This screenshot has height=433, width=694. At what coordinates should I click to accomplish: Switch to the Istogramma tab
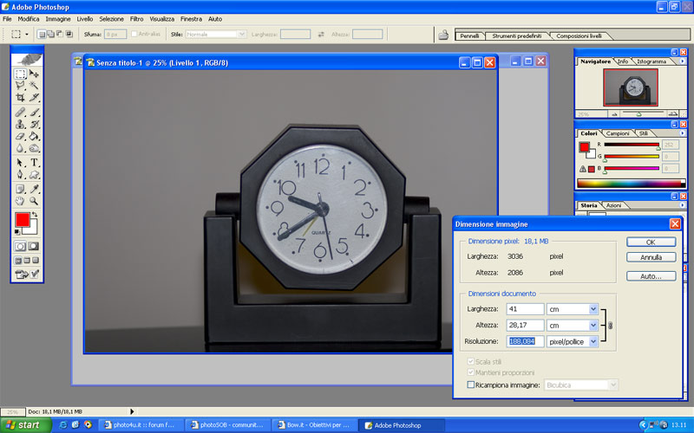point(651,61)
